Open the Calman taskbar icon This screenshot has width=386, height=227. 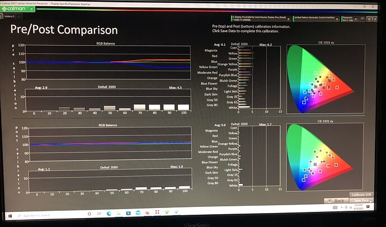click(x=167, y=212)
